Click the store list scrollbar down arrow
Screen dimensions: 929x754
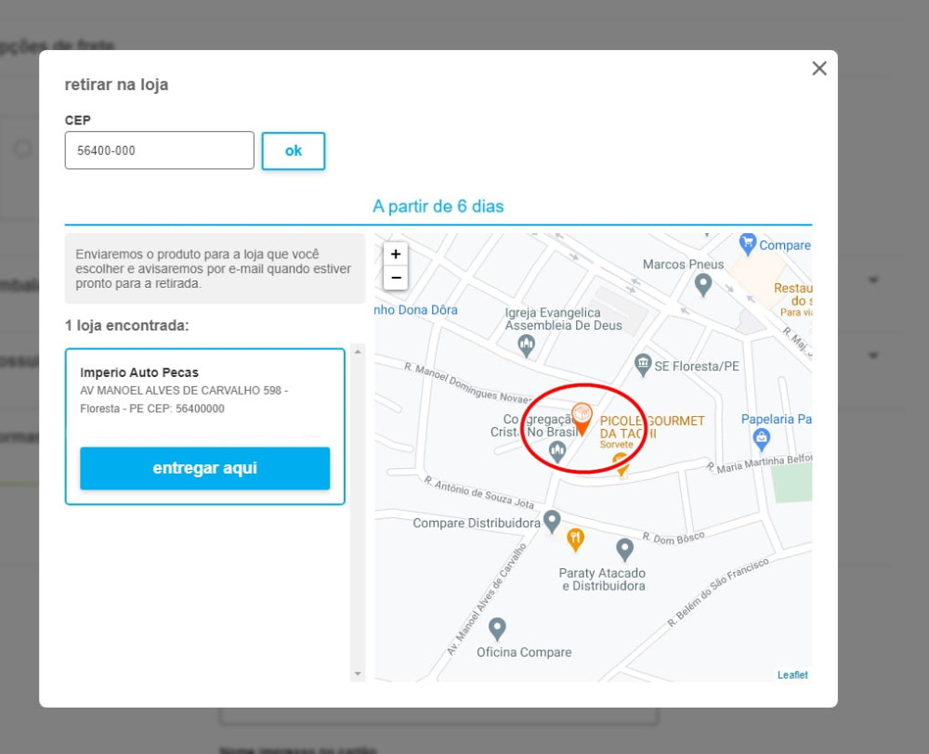coord(358,674)
